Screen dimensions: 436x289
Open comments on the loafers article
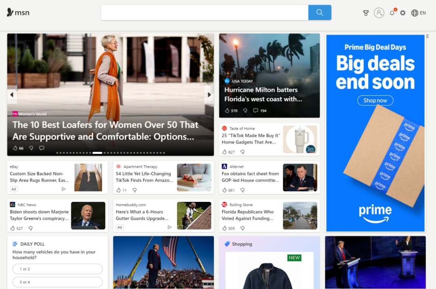pyautogui.click(x=42, y=148)
